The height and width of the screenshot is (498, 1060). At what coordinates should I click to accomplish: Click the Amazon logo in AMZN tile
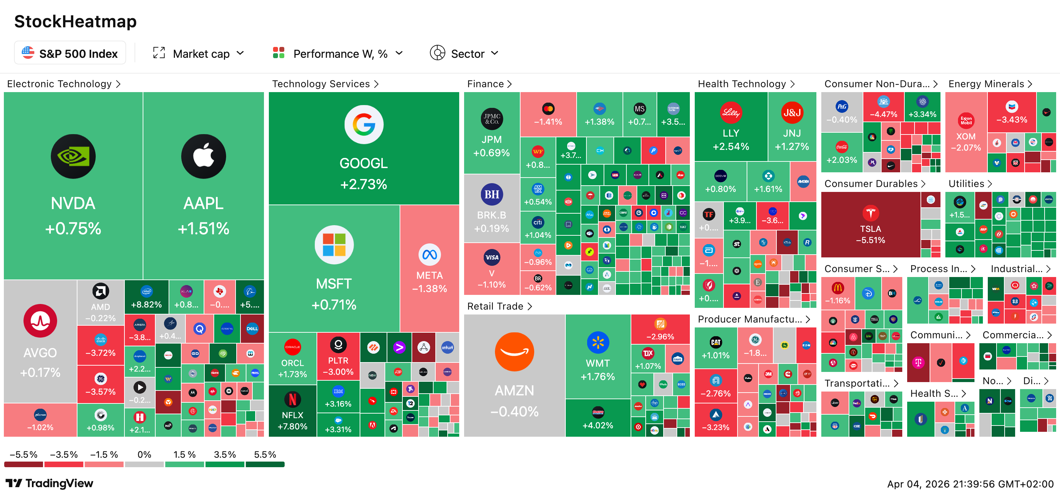click(x=514, y=352)
